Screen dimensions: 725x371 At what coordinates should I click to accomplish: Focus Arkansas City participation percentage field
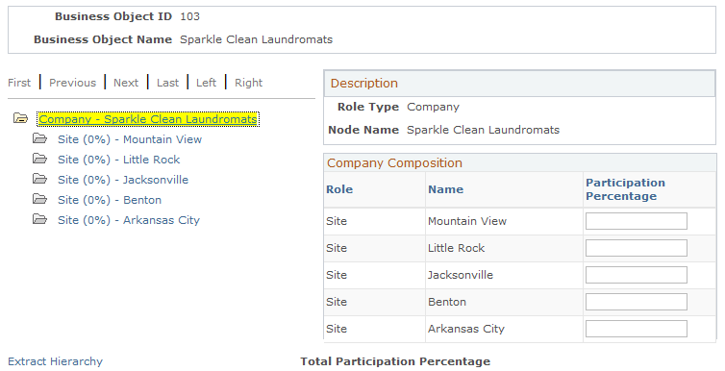point(637,329)
